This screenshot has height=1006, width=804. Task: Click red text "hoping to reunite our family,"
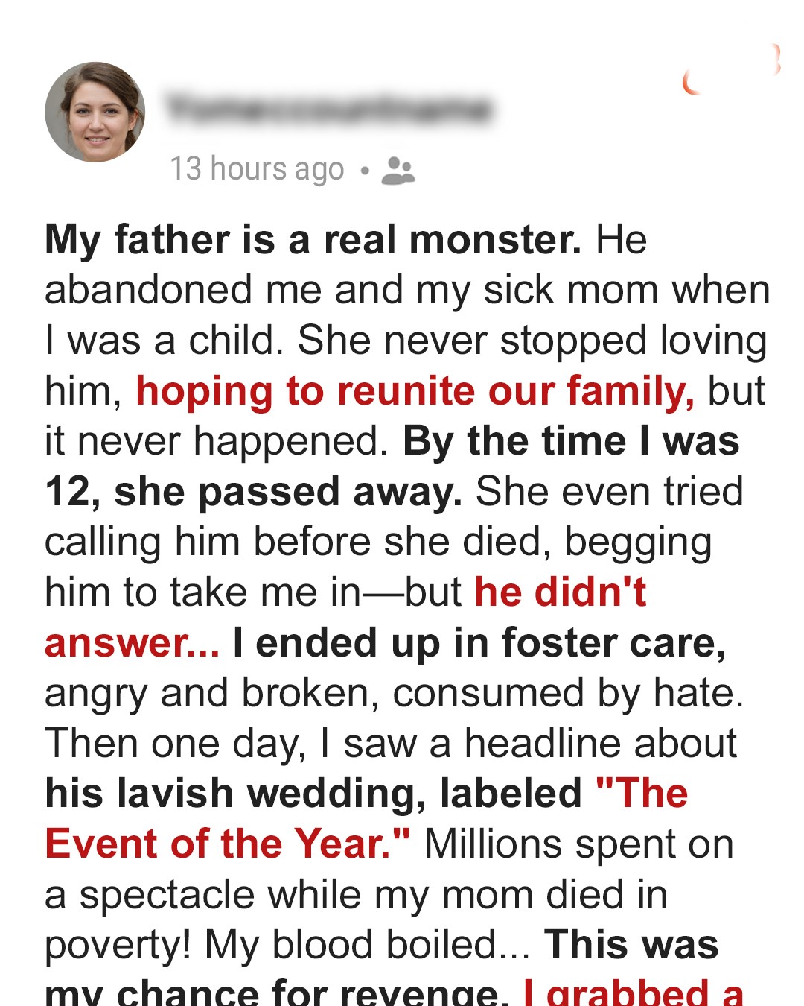click(x=415, y=391)
